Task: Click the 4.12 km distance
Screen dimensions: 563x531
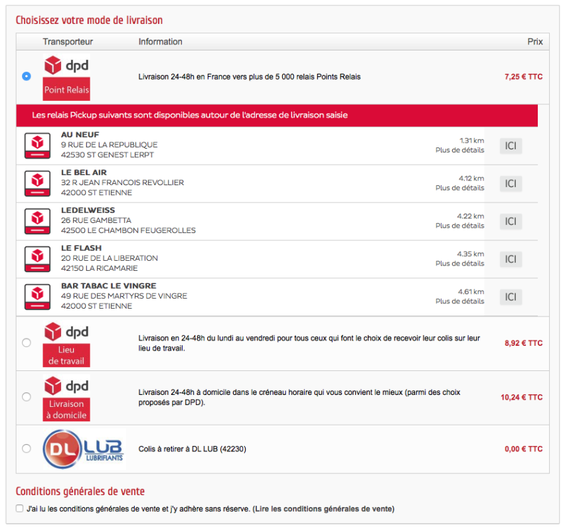Action: click(471, 178)
